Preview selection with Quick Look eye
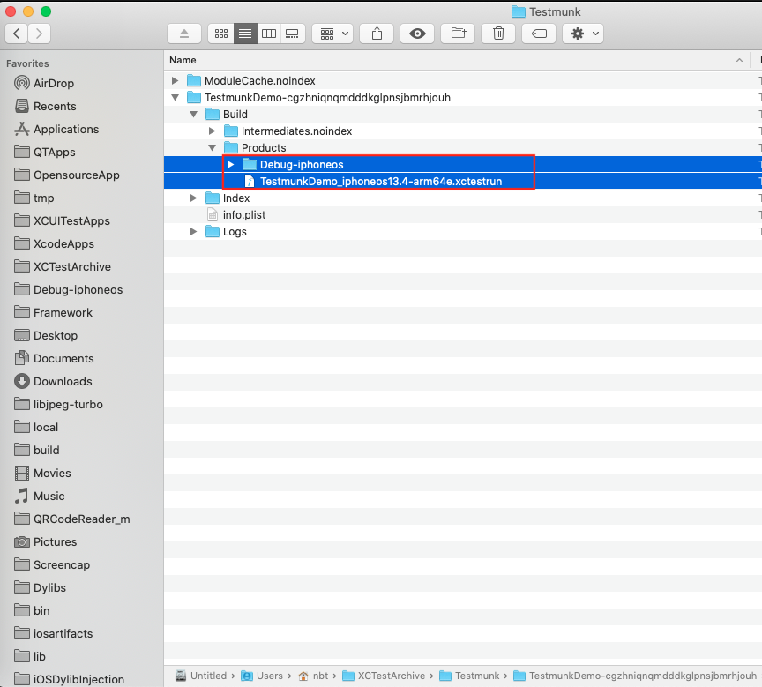 [x=417, y=34]
